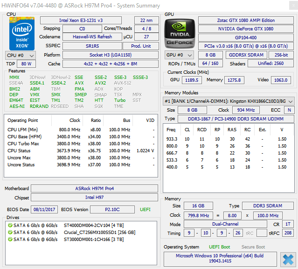The image size is (298, 269).
Task: Click the NVIDIA GeForce logo
Action: tap(180, 34)
